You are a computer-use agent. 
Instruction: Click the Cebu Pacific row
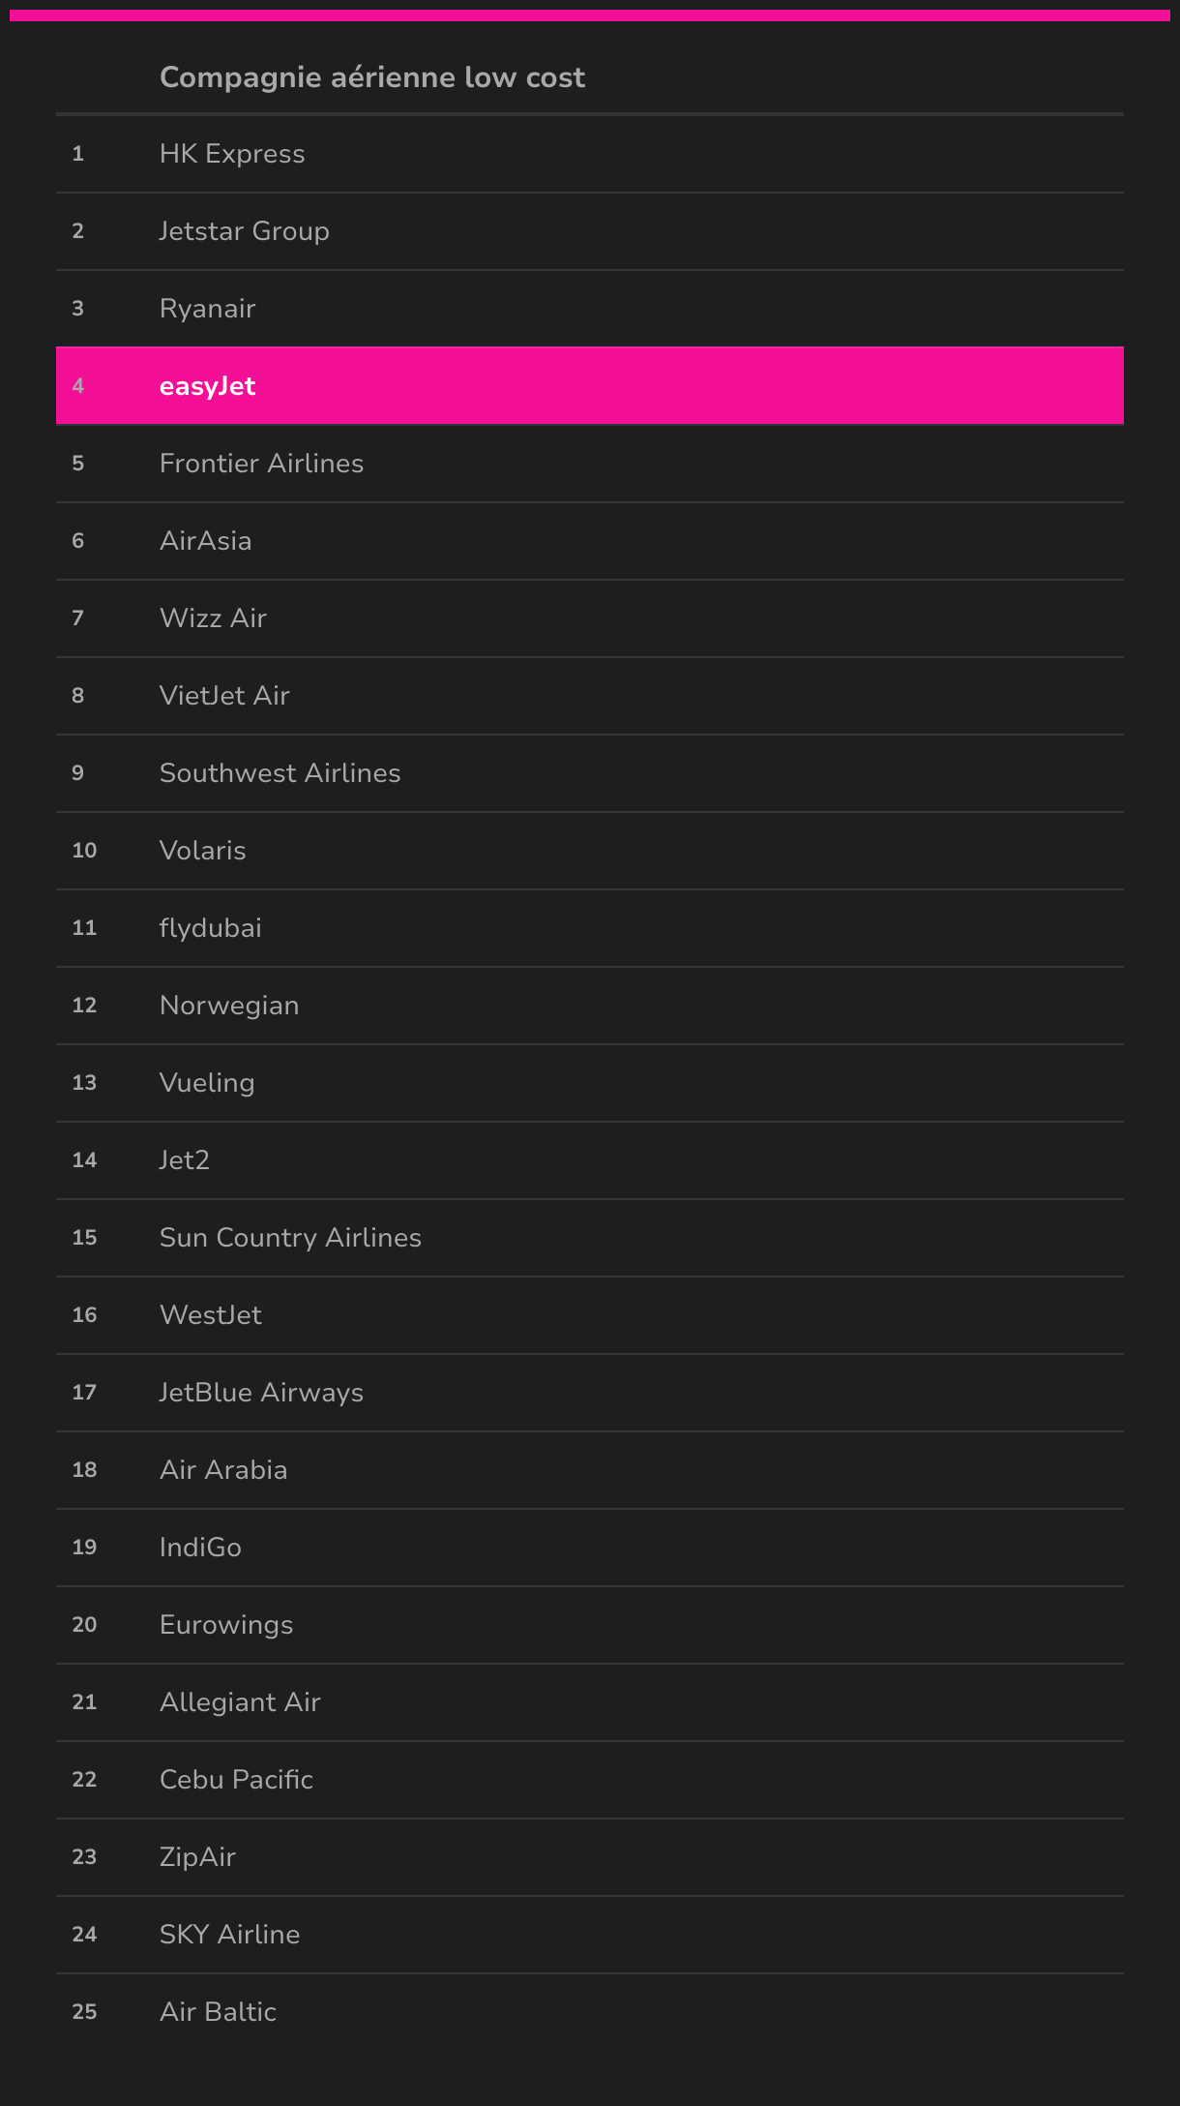point(590,1780)
